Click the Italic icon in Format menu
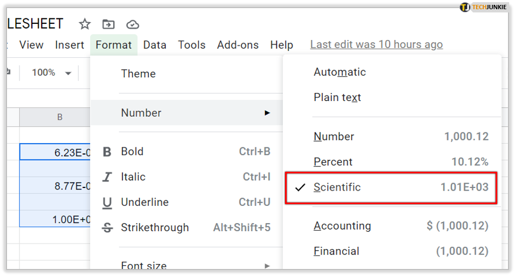The image size is (515, 276). point(107,177)
